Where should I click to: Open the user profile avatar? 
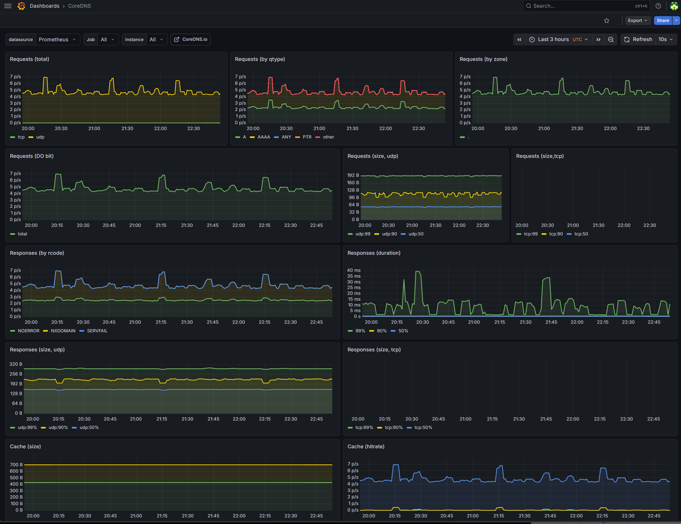pyautogui.click(x=674, y=6)
